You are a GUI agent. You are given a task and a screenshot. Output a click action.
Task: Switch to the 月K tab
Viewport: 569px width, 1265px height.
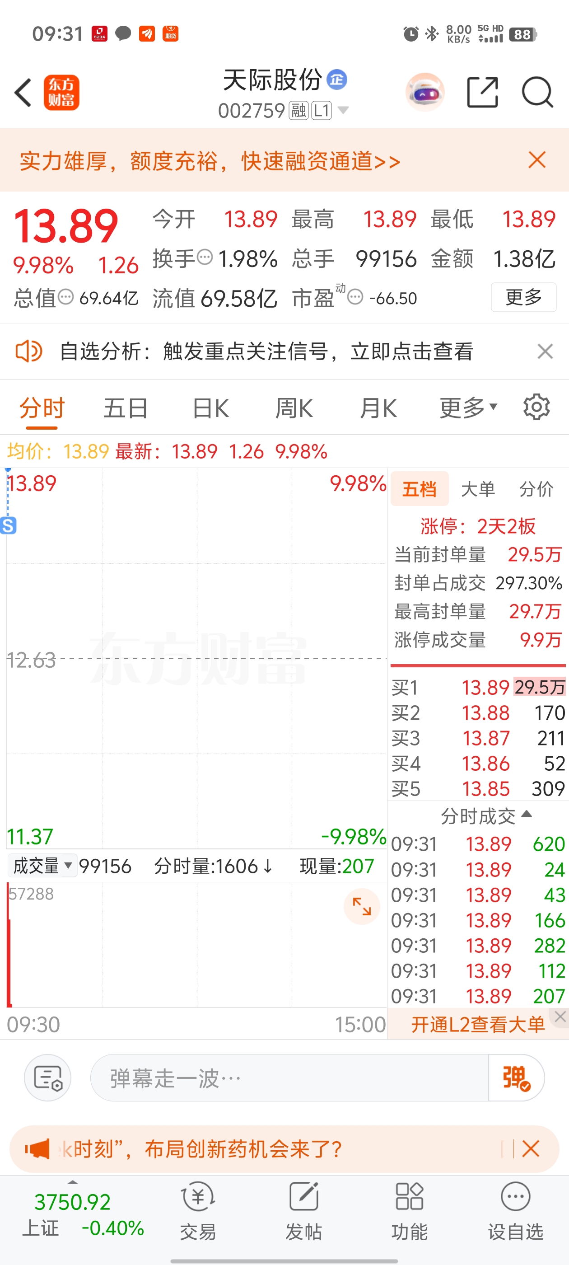click(378, 408)
